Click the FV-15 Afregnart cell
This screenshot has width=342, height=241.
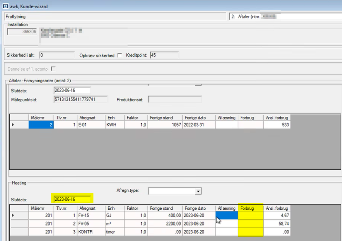coord(91,215)
